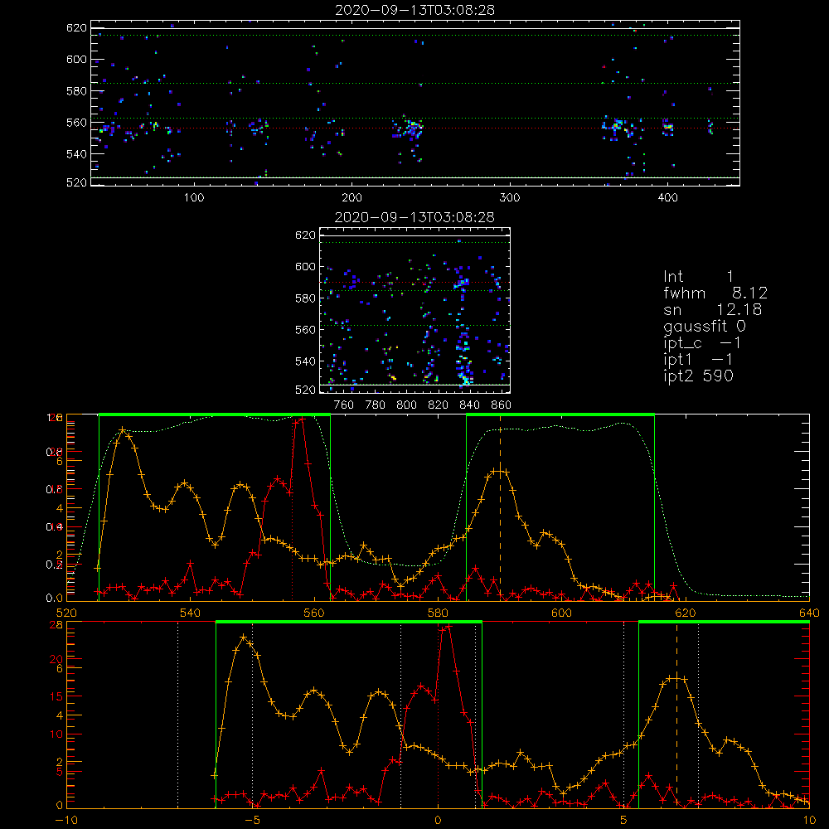This screenshot has height=829, width=829.
Task: Click the x-axis label 840 in middle image
Action: (x=469, y=405)
